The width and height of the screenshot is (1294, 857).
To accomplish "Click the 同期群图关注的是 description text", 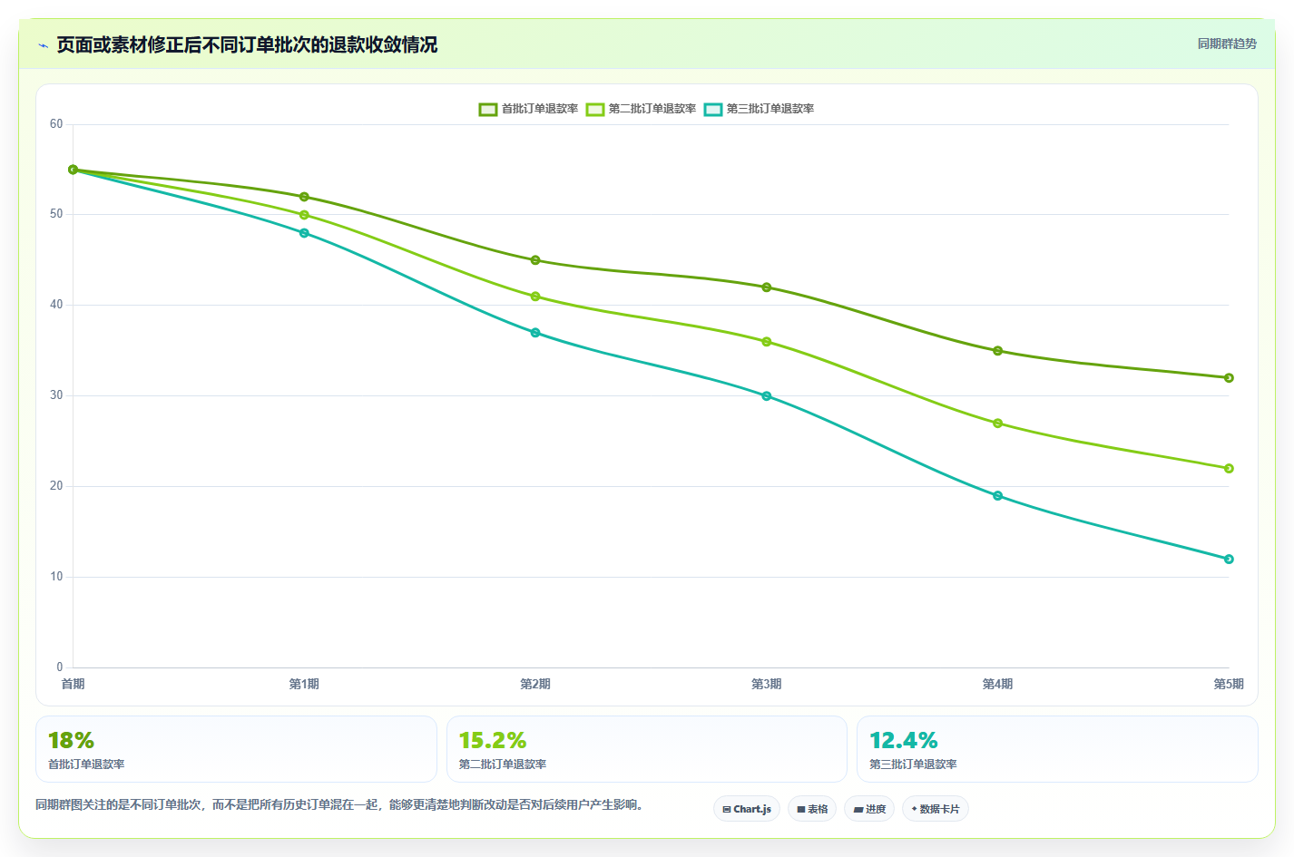I will click(x=341, y=804).
